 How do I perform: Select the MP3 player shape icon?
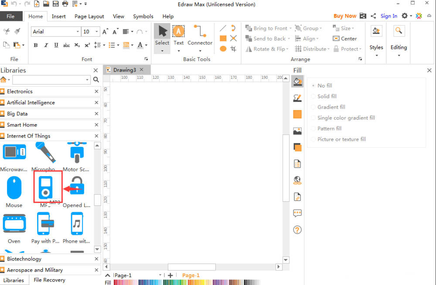(x=45, y=187)
